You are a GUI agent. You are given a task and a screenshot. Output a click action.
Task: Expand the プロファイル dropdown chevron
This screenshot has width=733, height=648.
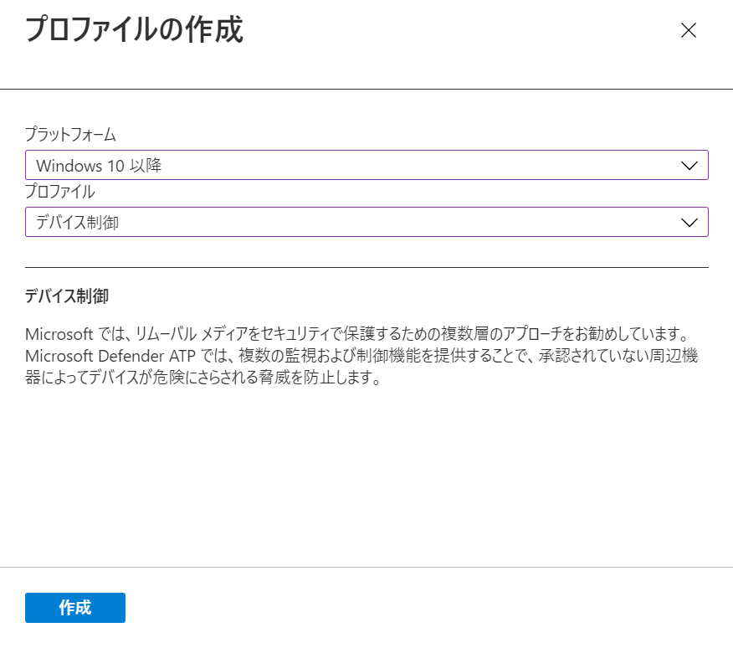tap(689, 222)
